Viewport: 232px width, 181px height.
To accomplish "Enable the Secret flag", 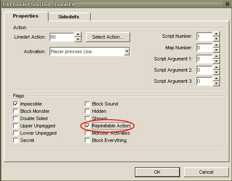I will click(15, 140).
